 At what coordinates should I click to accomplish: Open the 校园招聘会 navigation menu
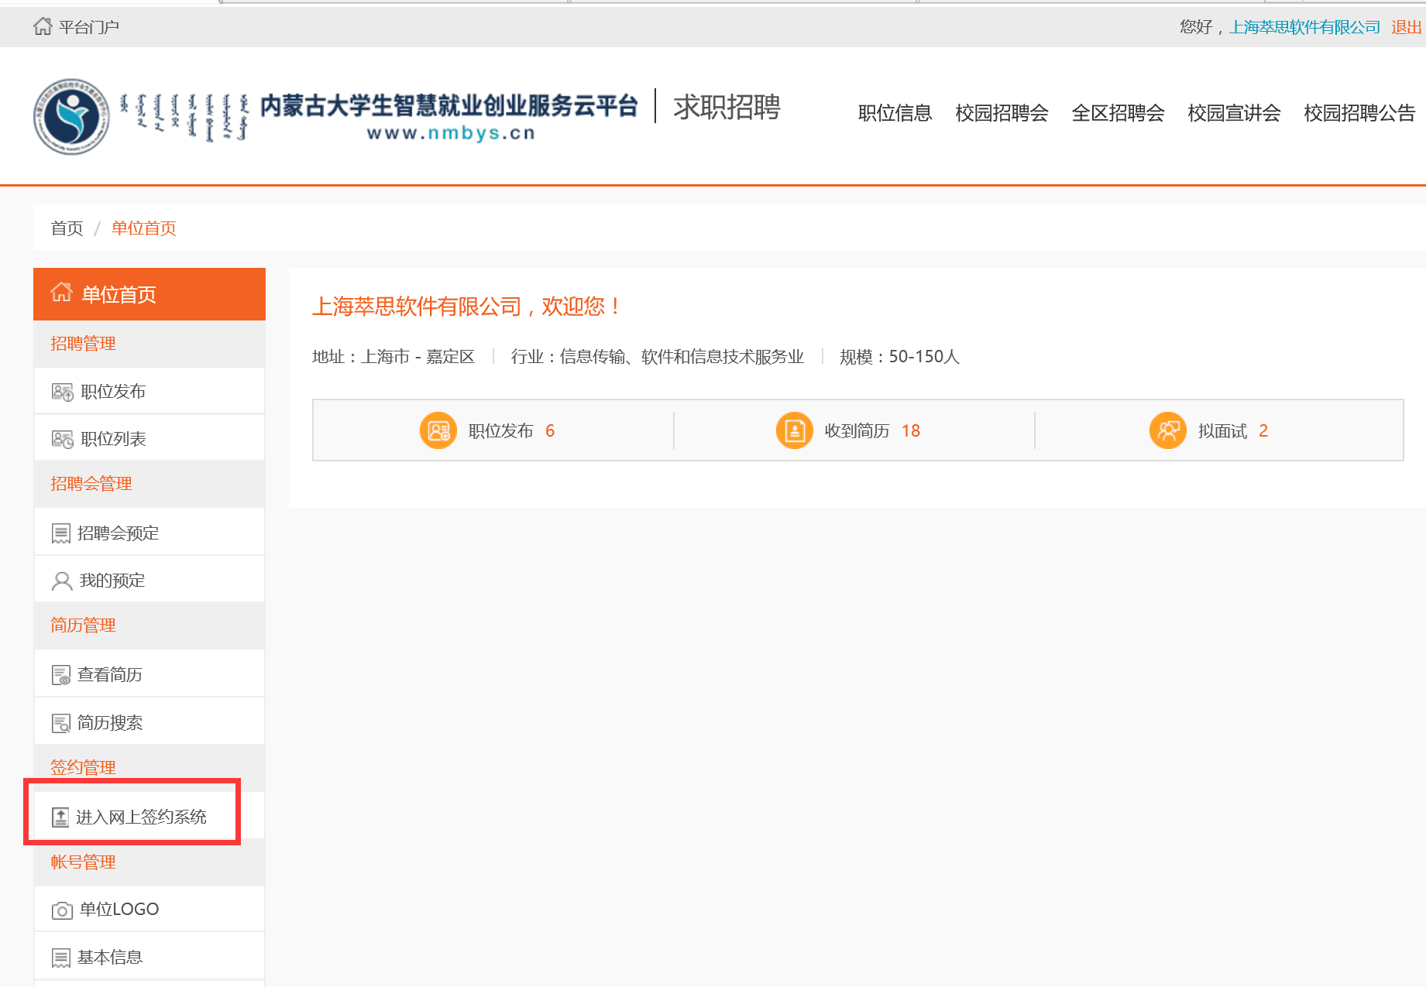coord(1002,113)
